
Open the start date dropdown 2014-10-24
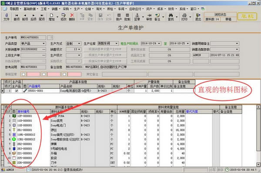[x=159, y=43]
